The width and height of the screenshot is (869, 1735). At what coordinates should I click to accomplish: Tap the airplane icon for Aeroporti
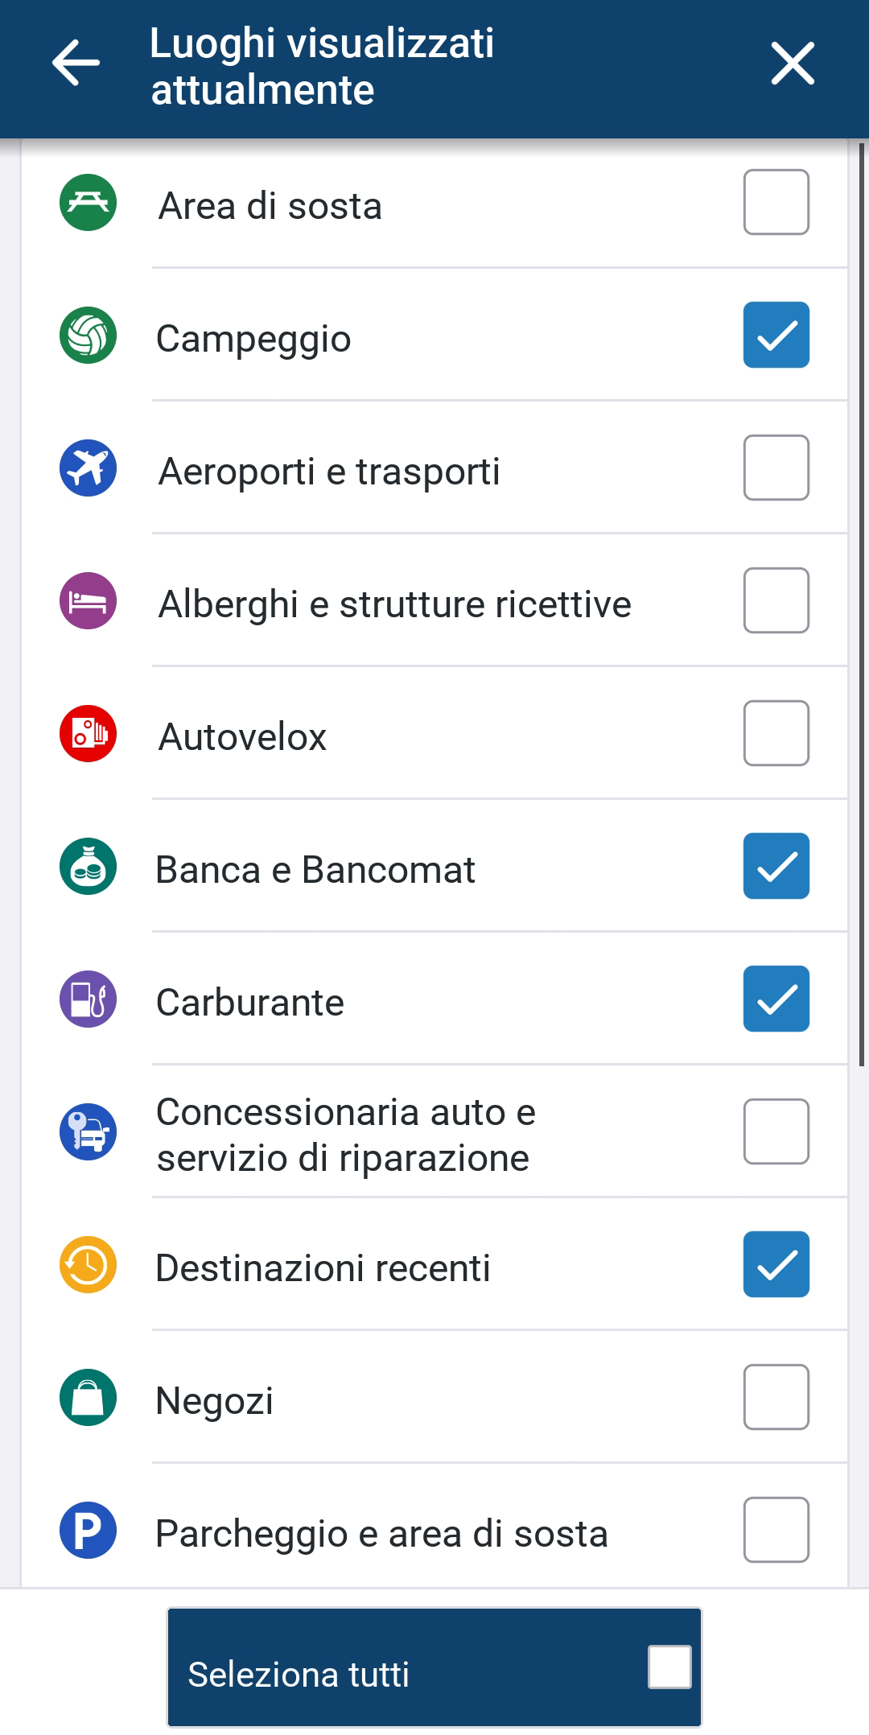(89, 468)
